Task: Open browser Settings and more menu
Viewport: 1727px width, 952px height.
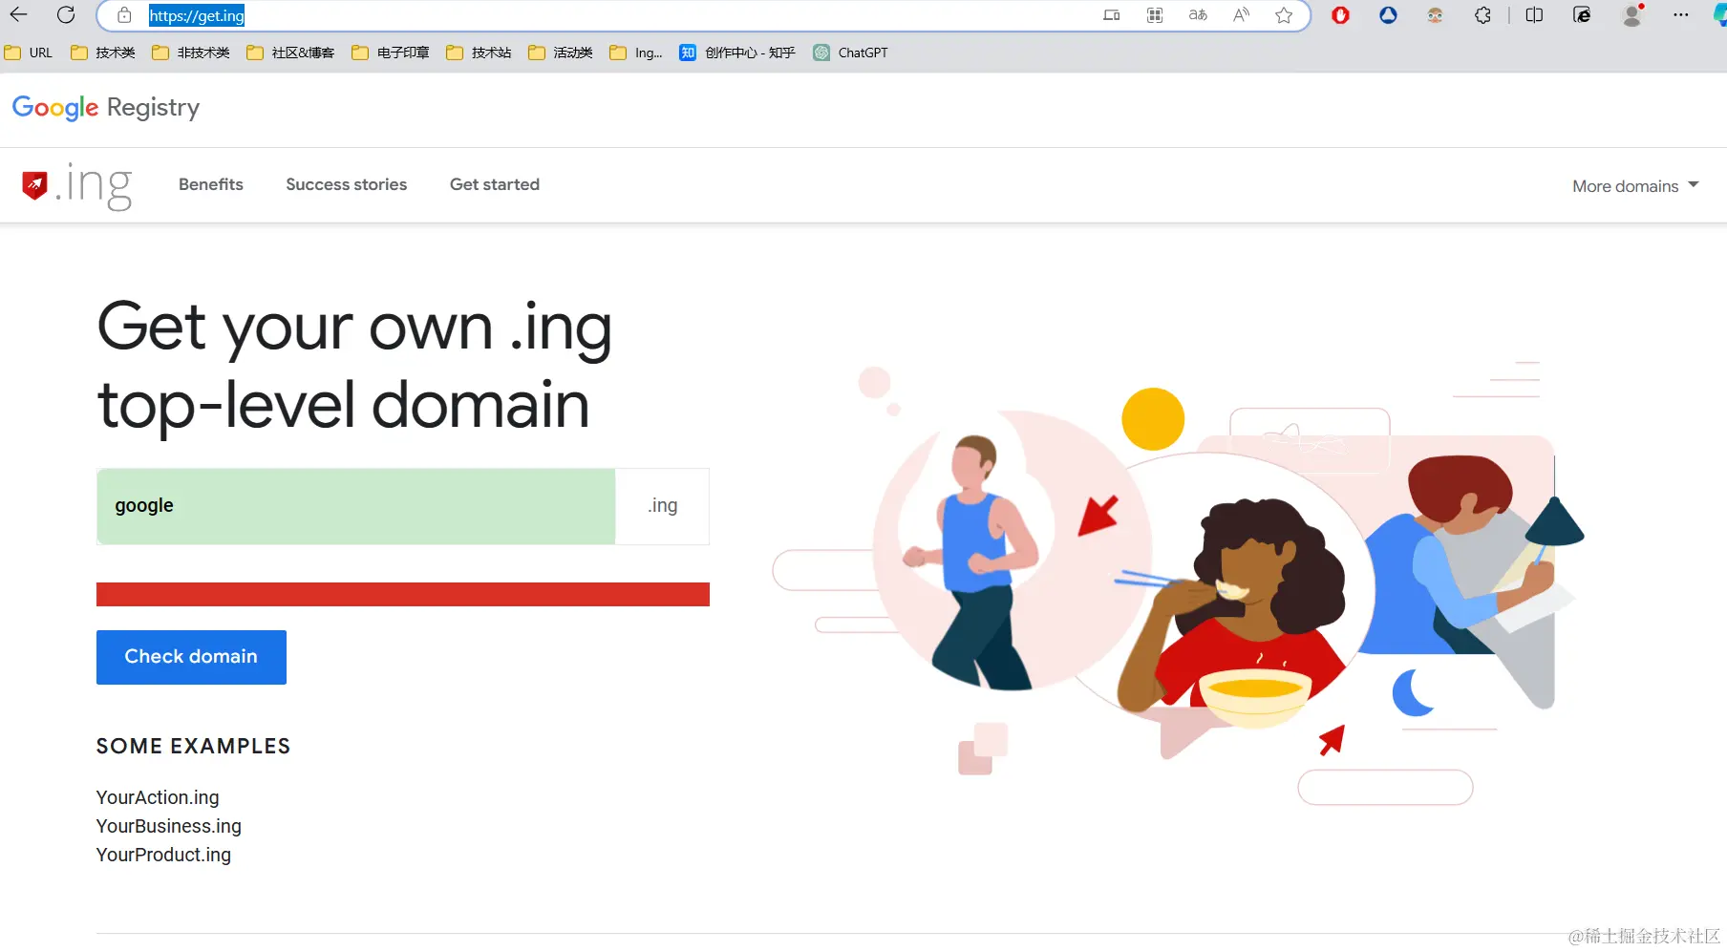Action: point(1681,15)
